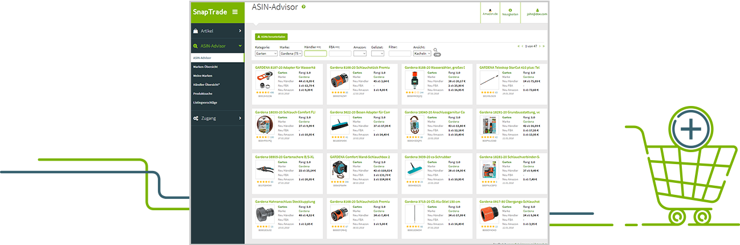
Task: Open Gardena Hahnanschluss Steckkupplung link
Action: (285, 201)
